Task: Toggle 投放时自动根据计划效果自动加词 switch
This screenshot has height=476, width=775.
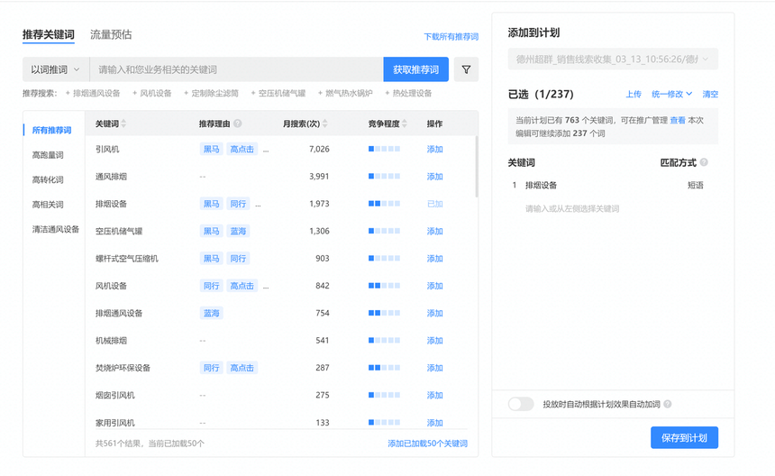Action: (520, 405)
